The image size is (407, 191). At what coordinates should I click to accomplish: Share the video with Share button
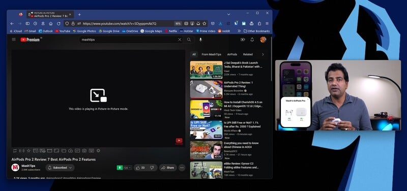point(168,168)
